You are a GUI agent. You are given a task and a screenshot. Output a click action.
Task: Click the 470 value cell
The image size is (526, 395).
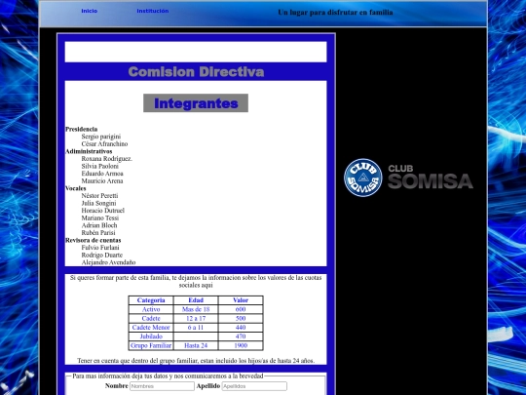[x=241, y=336]
